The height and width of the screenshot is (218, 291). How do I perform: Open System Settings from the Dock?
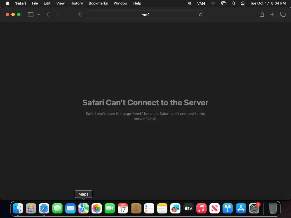pos(254,208)
